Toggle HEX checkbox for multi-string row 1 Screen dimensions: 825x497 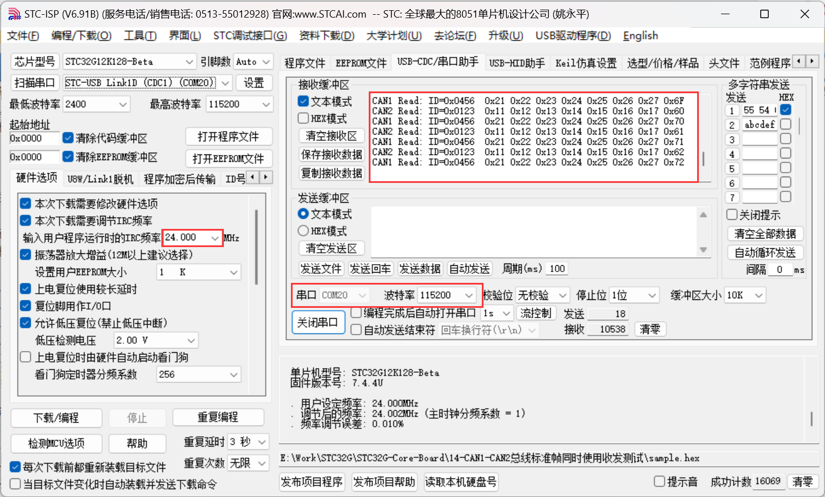click(786, 110)
